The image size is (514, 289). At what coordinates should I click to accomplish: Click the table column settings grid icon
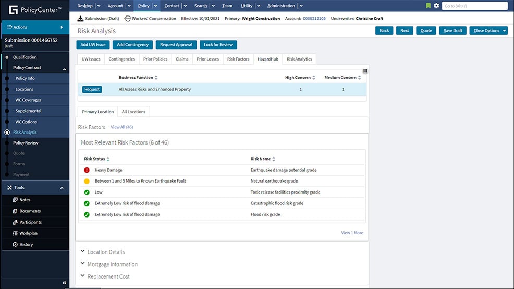point(365,70)
